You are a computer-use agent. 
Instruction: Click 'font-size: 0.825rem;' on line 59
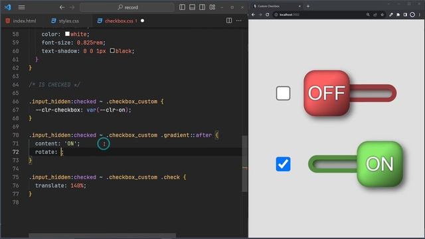pos(74,42)
